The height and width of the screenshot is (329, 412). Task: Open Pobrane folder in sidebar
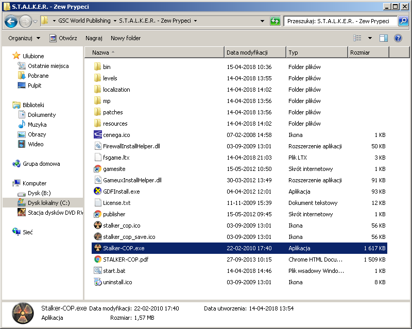coord(33,76)
